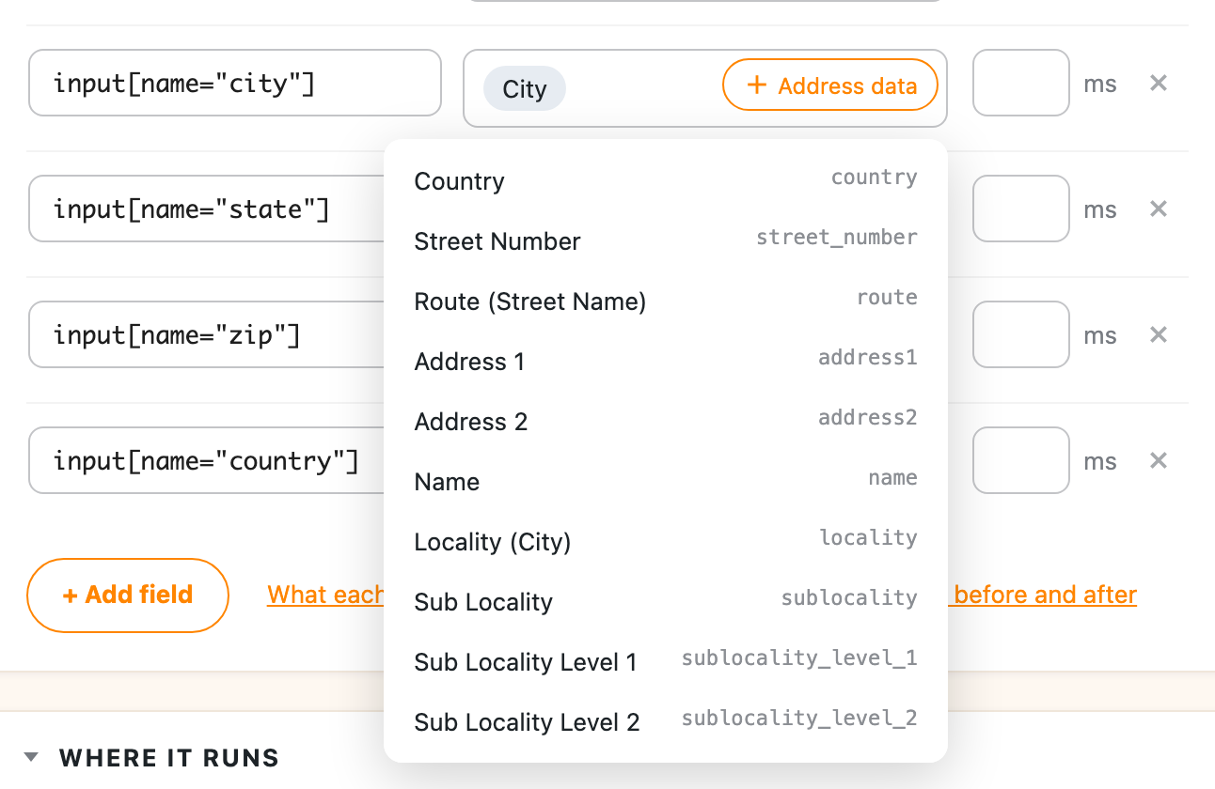
Task: Remove the country field row
Action: pos(1159,460)
